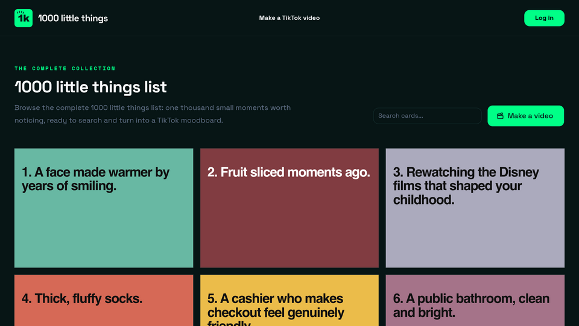Click the Log in button

544,18
